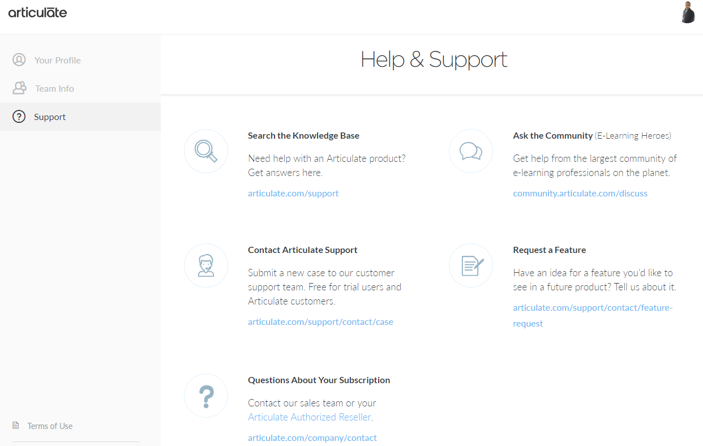Click the Your Profile person icon
This screenshot has height=446, width=703.
point(19,60)
